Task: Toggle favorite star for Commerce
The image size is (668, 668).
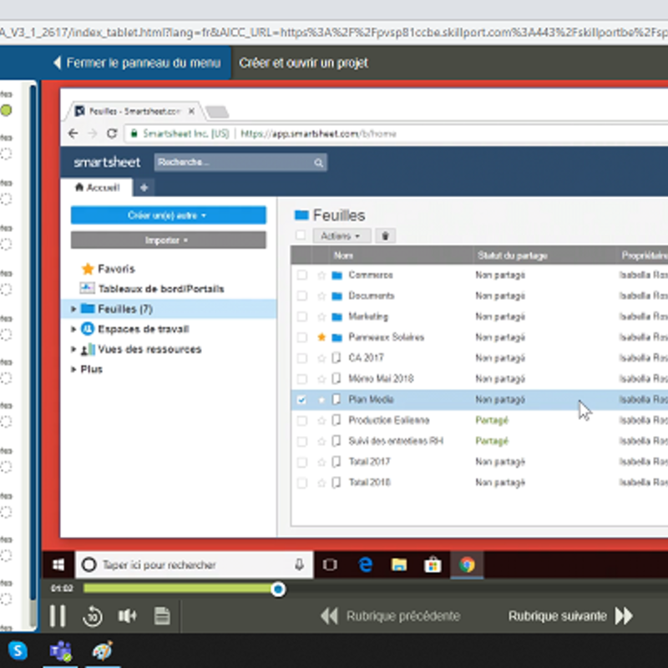Action: click(x=321, y=276)
